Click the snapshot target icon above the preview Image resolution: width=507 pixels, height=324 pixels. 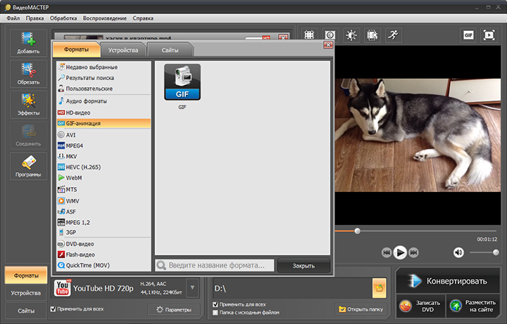point(330,35)
